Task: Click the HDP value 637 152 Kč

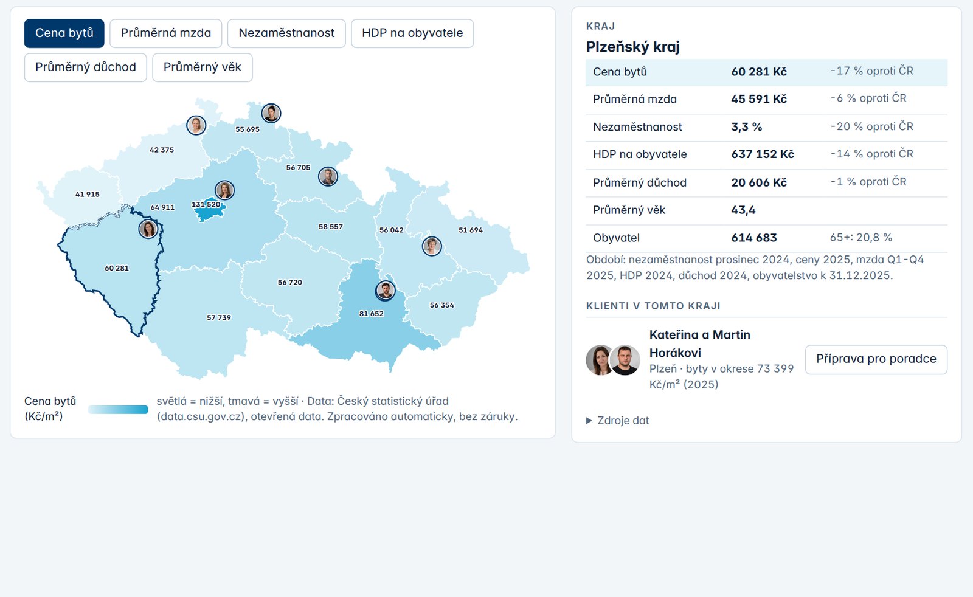Action: pos(763,154)
